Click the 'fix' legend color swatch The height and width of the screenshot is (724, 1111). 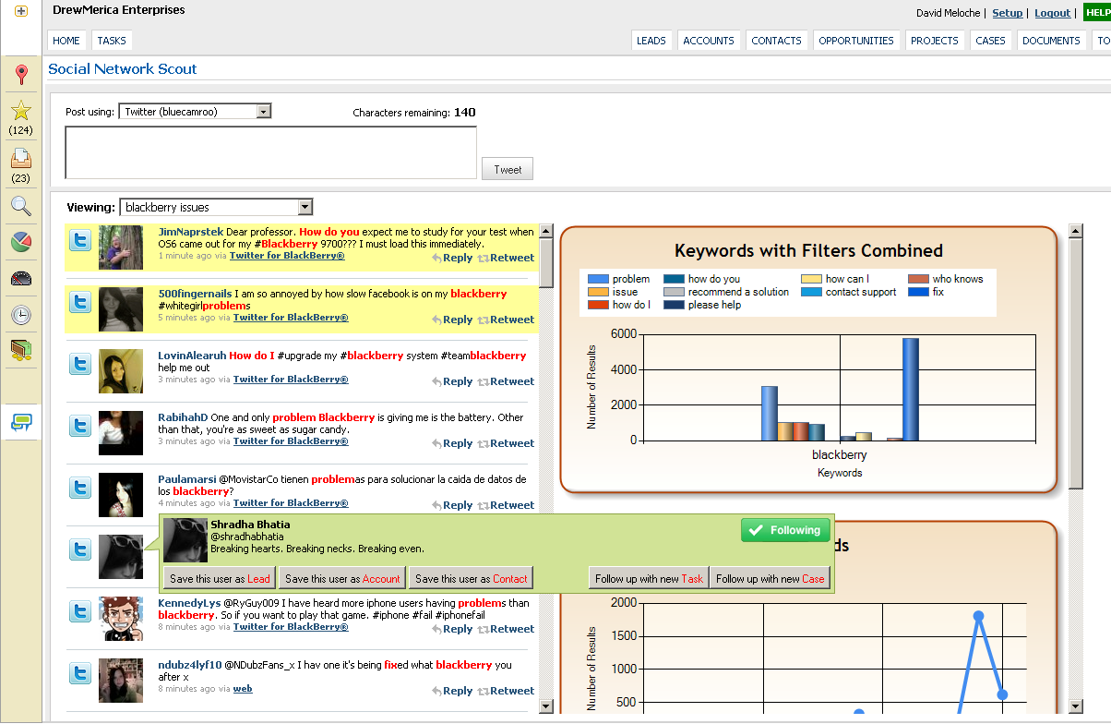click(x=917, y=292)
